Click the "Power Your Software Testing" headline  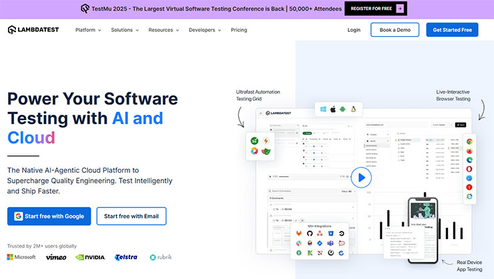[x=93, y=118]
